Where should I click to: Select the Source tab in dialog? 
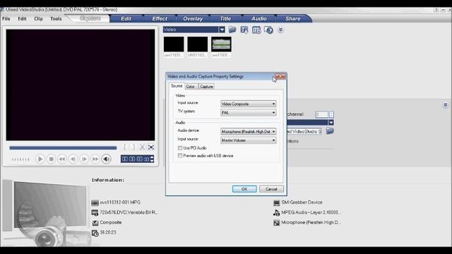coord(177,86)
